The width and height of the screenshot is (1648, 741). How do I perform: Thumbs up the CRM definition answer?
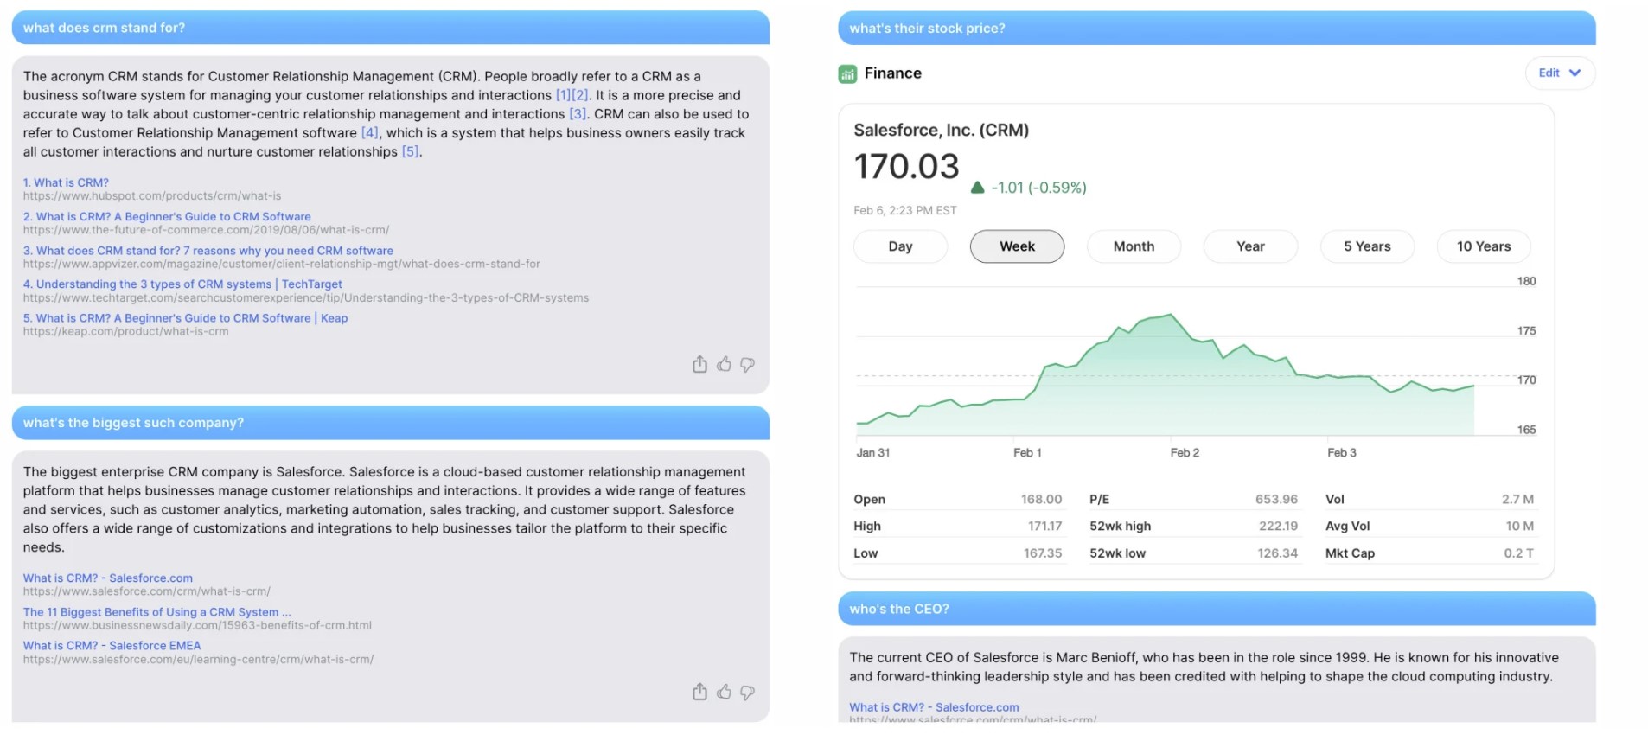pos(724,365)
